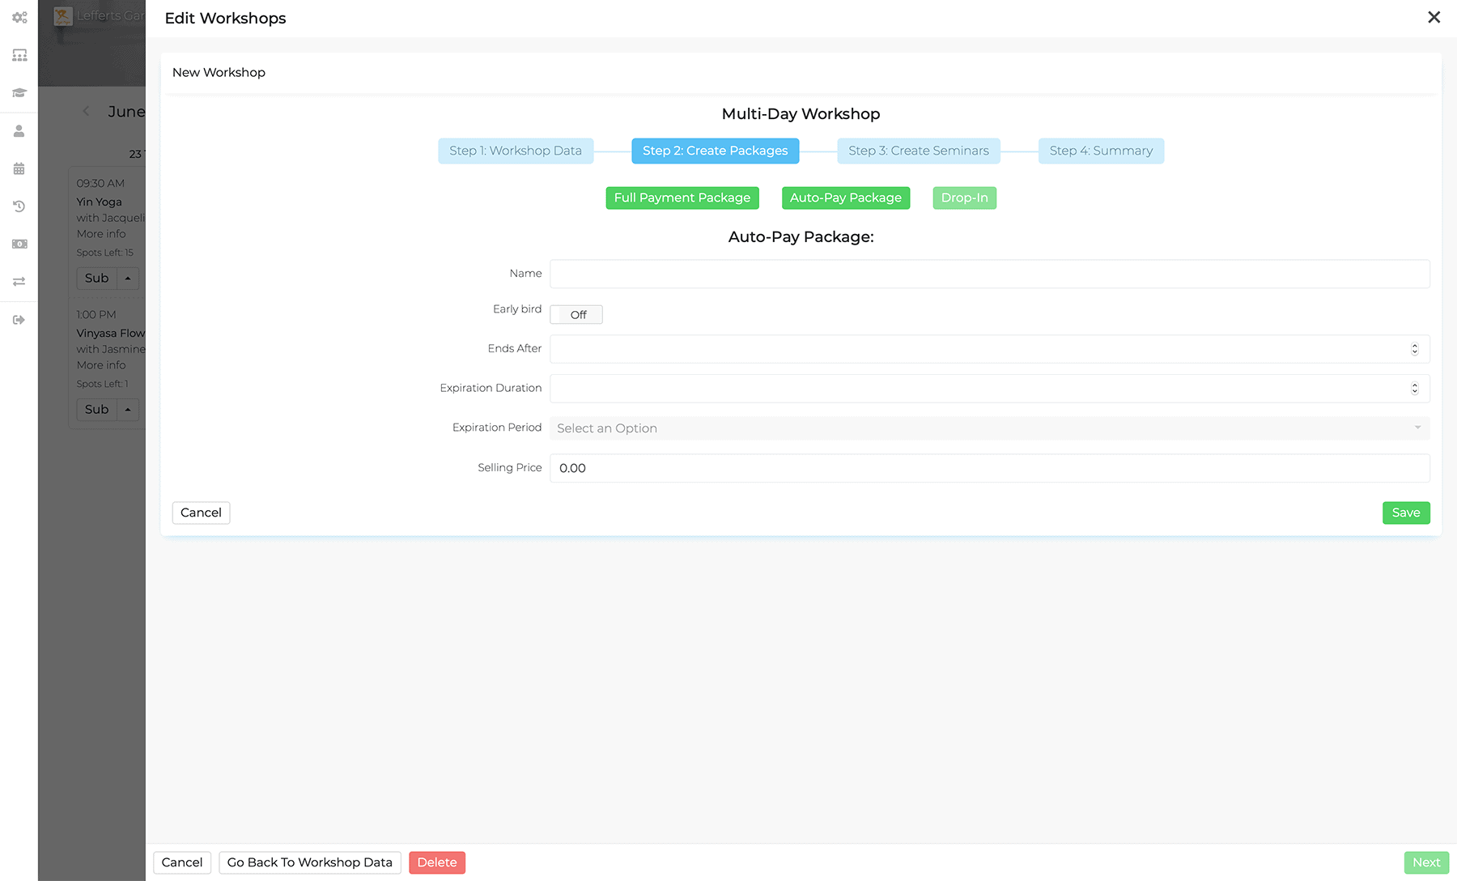Go Back To Workshop Data
Viewport: 1457px width, 881px height.
310,862
